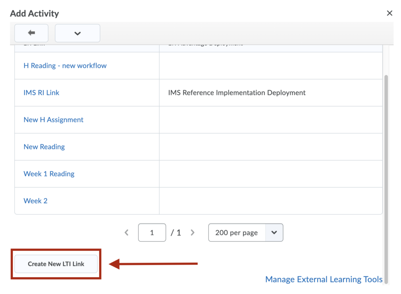Click the total pages label beside page input
This screenshot has width=401, height=294.
pos(176,232)
